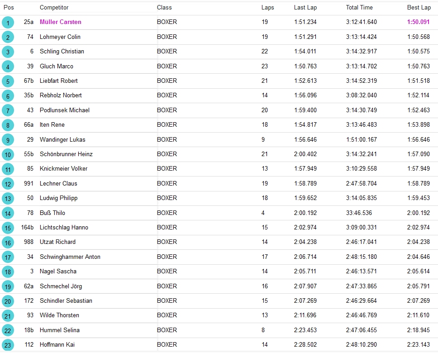Open competitor Müller Carsten
The height and width of the screenshot is (353, 438).
(61, 22)
